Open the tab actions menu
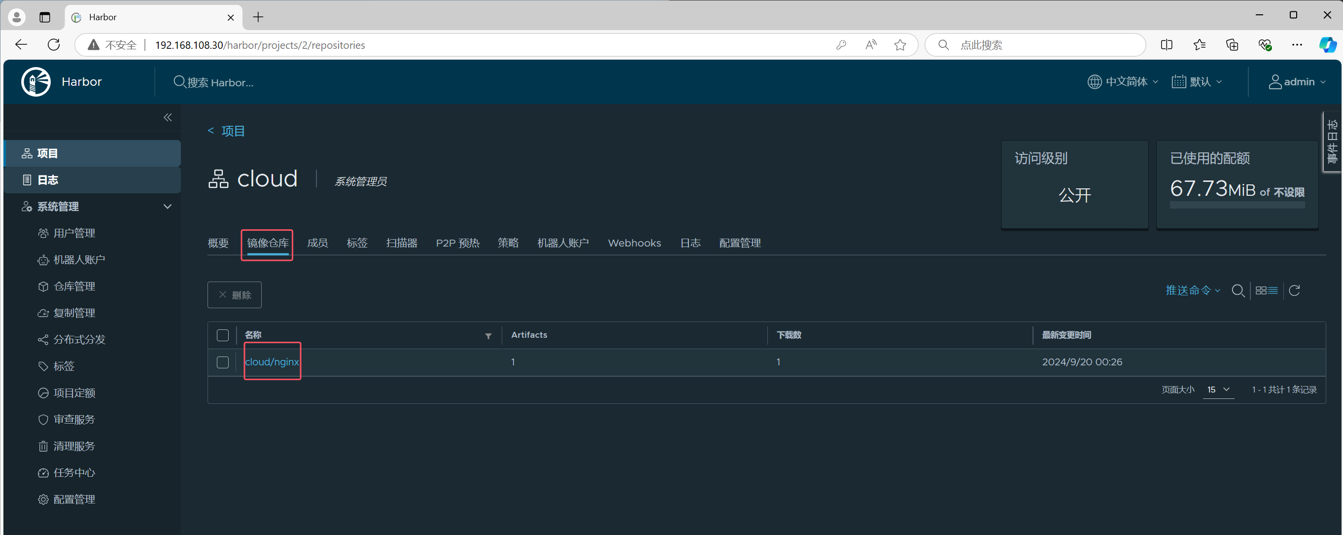This screenshot has width=1343, height=535. point(45,17)
